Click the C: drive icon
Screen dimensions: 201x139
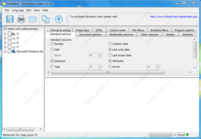[14, 34]
